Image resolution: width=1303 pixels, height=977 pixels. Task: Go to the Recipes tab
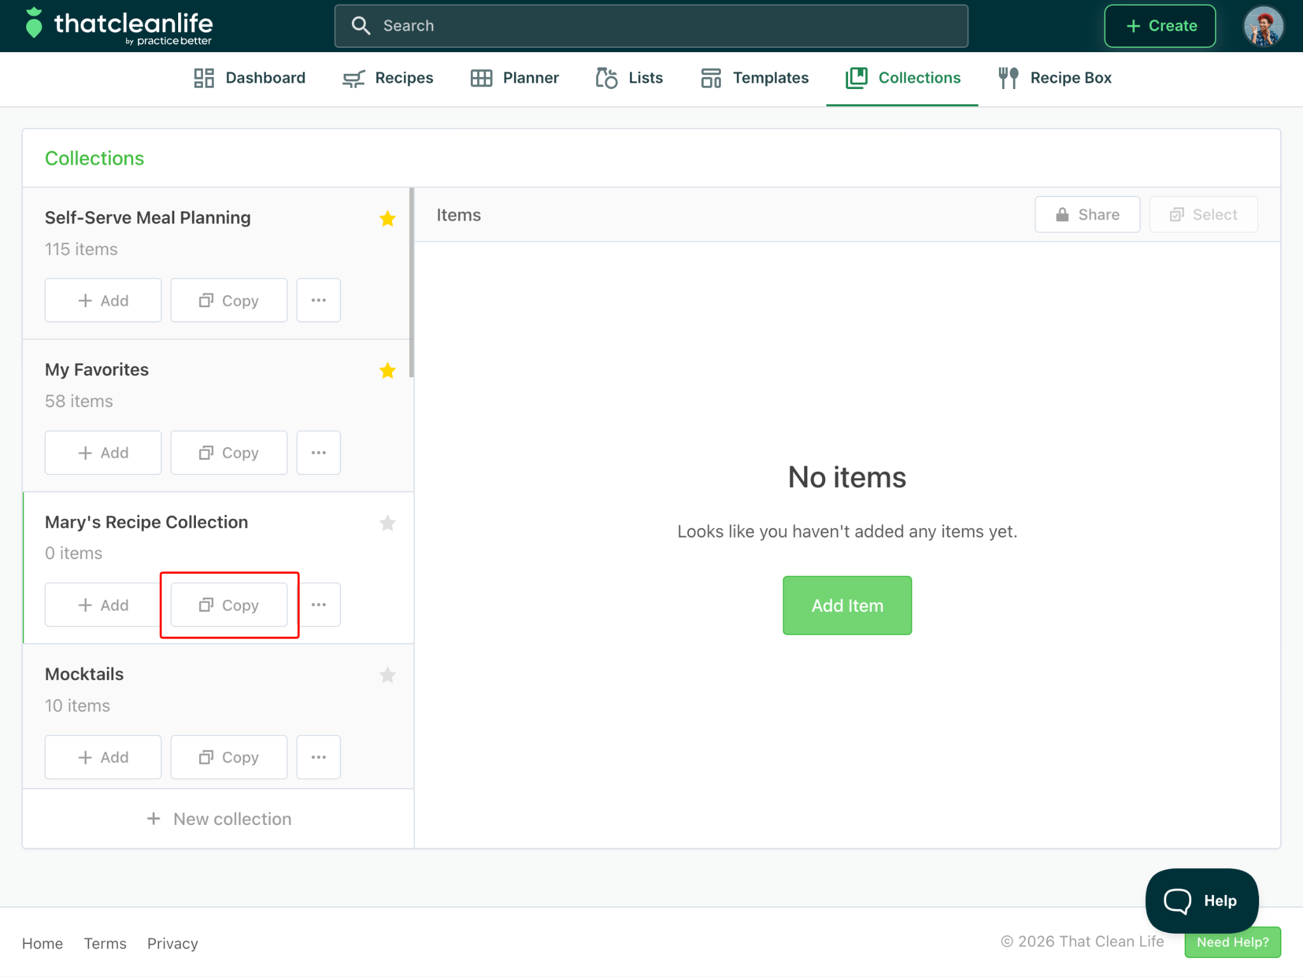[387, 78]
